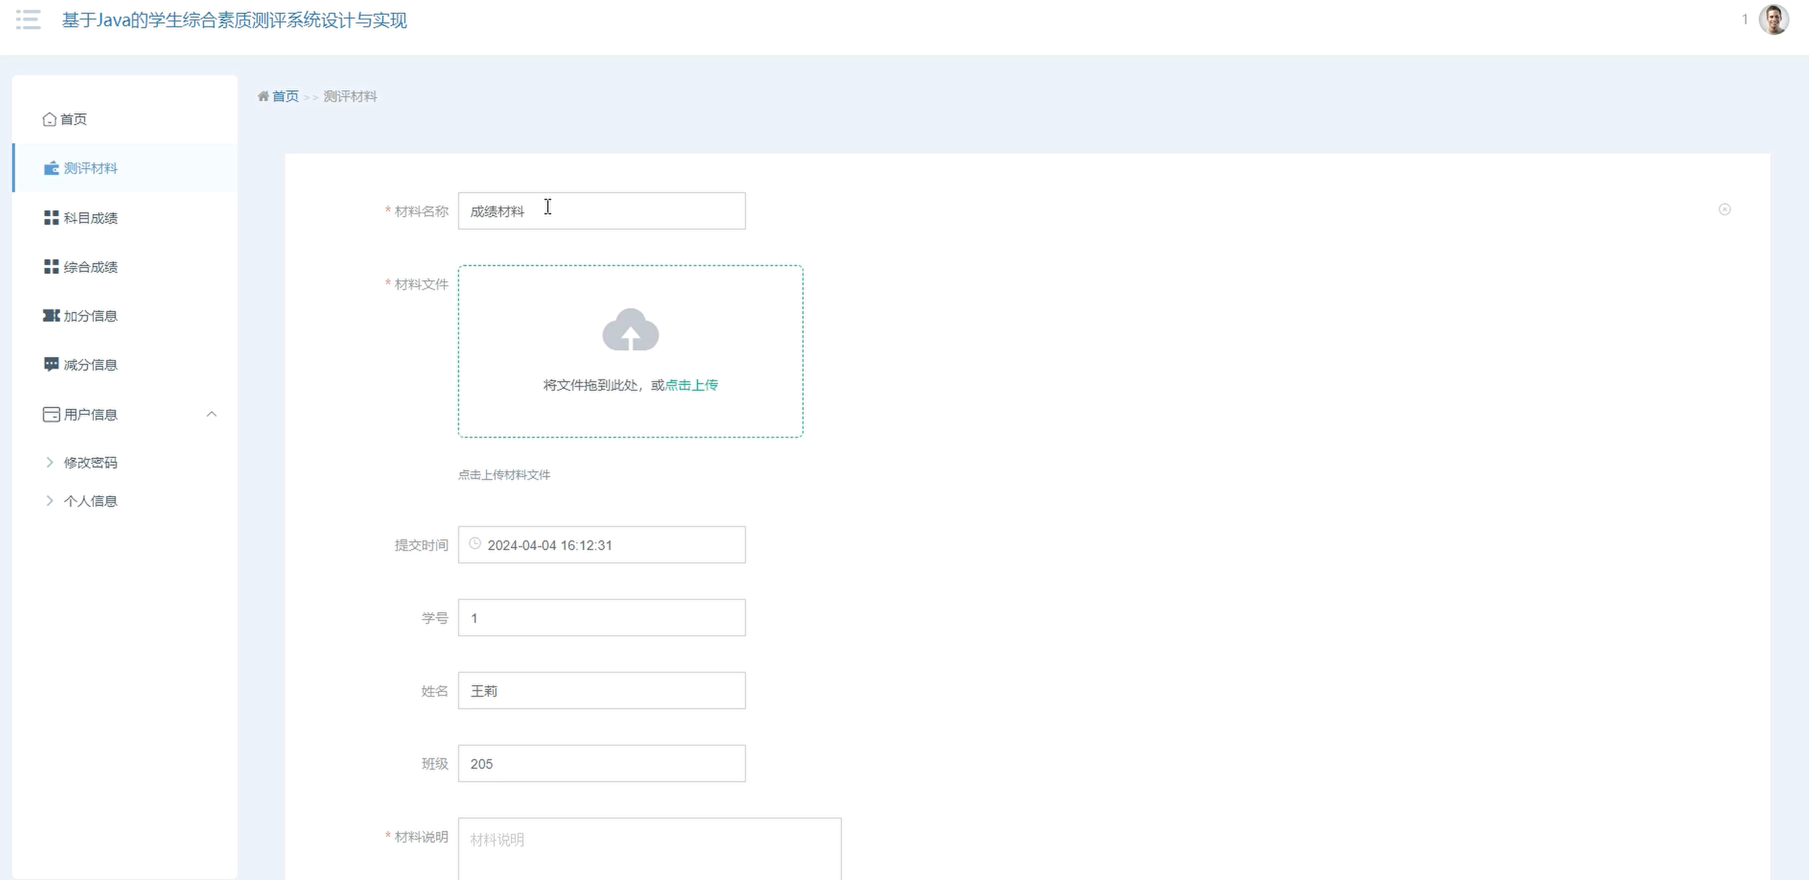Open 首页 in the sidebar

pos(125,120)
